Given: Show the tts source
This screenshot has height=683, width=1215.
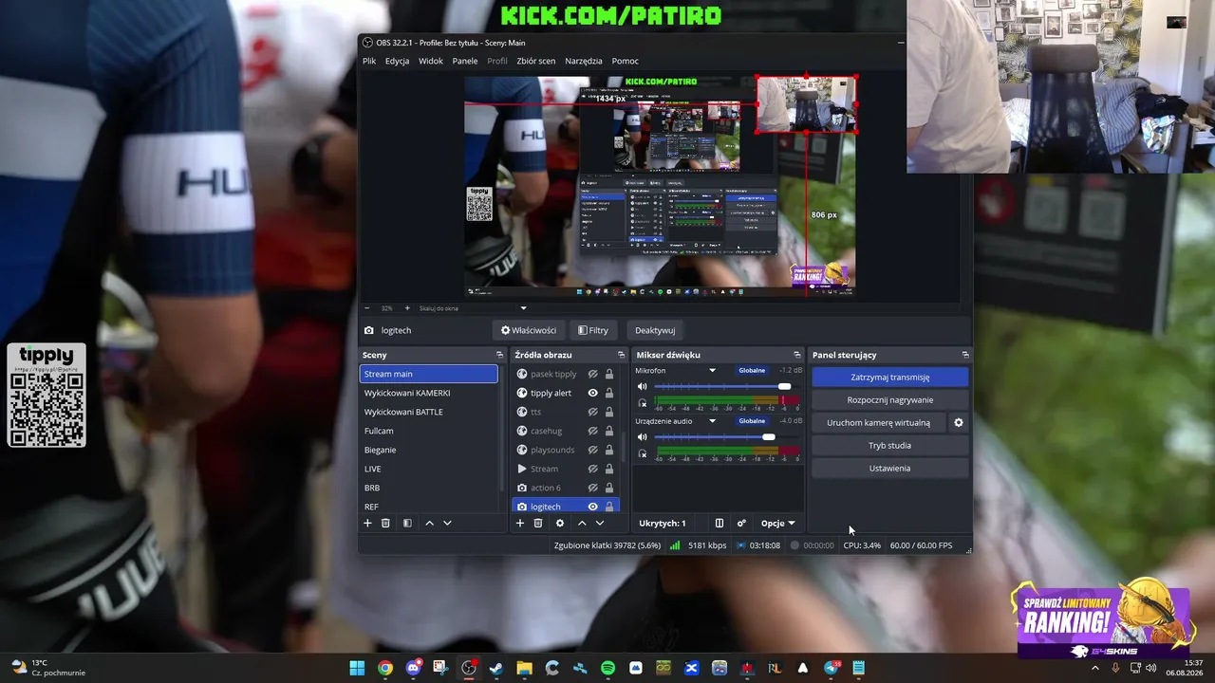Looking at the screenshot, I should [x=592, y=412].
